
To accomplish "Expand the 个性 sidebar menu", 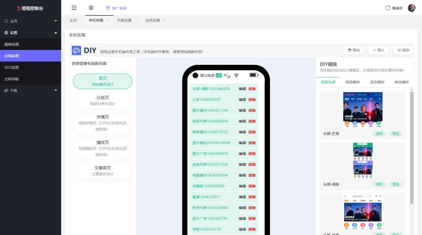I will [56, 91].
